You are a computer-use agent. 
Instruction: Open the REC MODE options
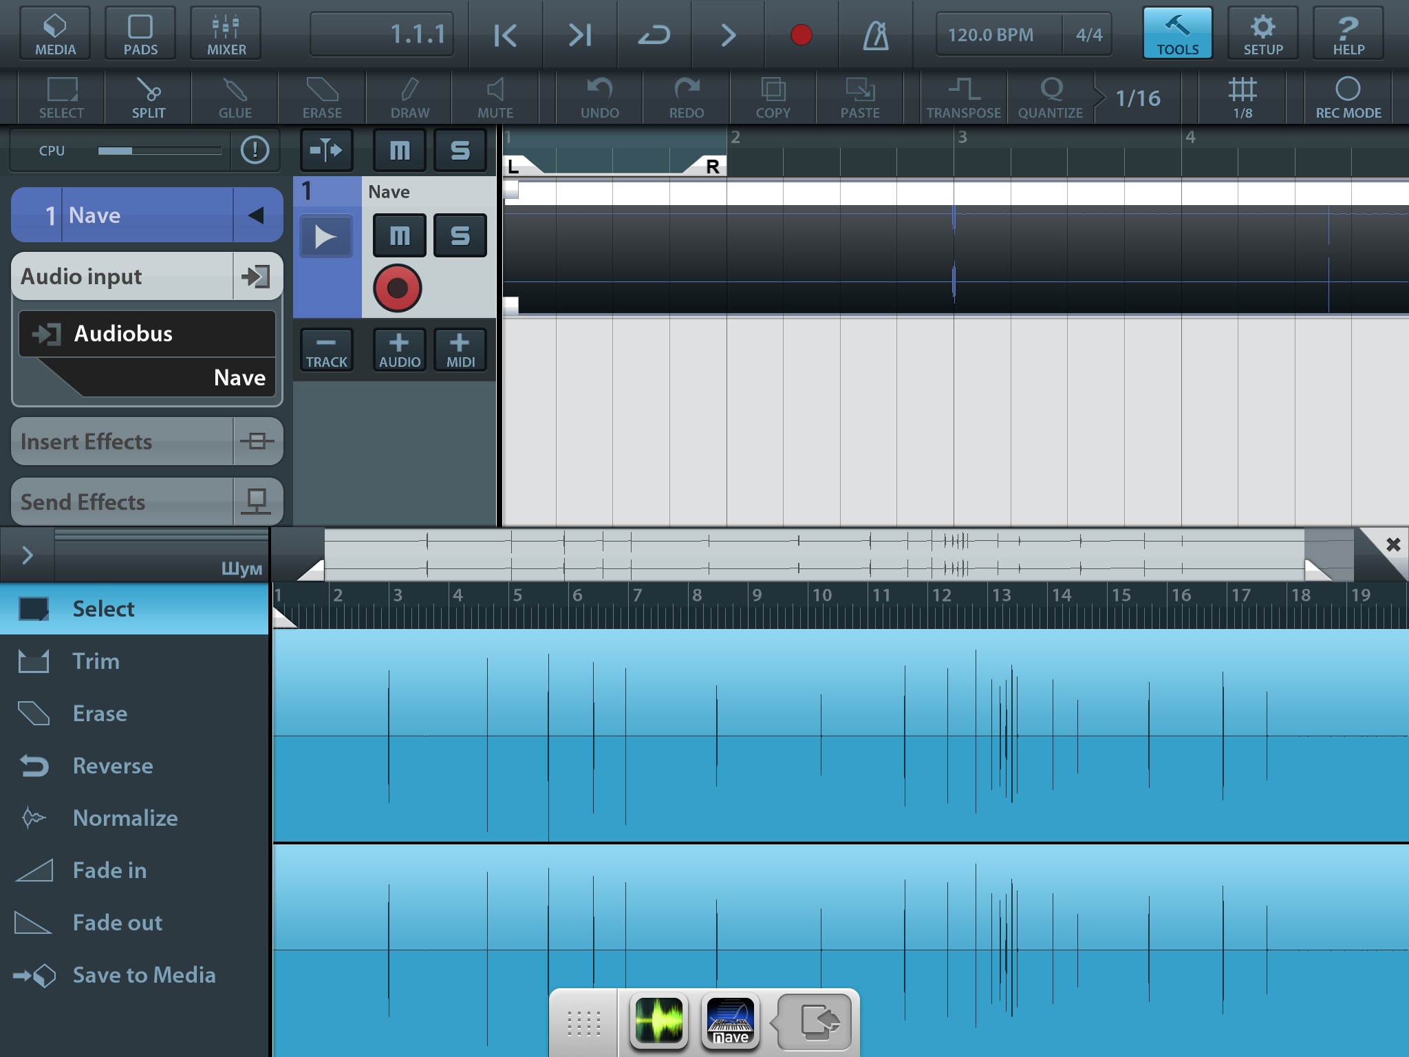click(1348, 98)
